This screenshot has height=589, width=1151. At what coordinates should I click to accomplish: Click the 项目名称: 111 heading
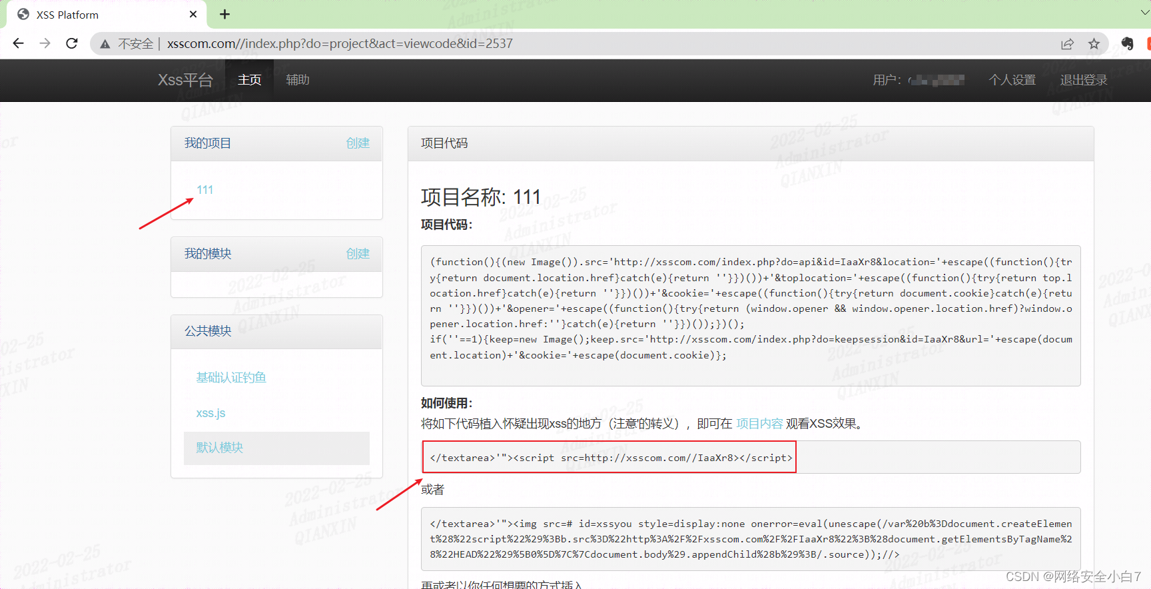point(481,197)
